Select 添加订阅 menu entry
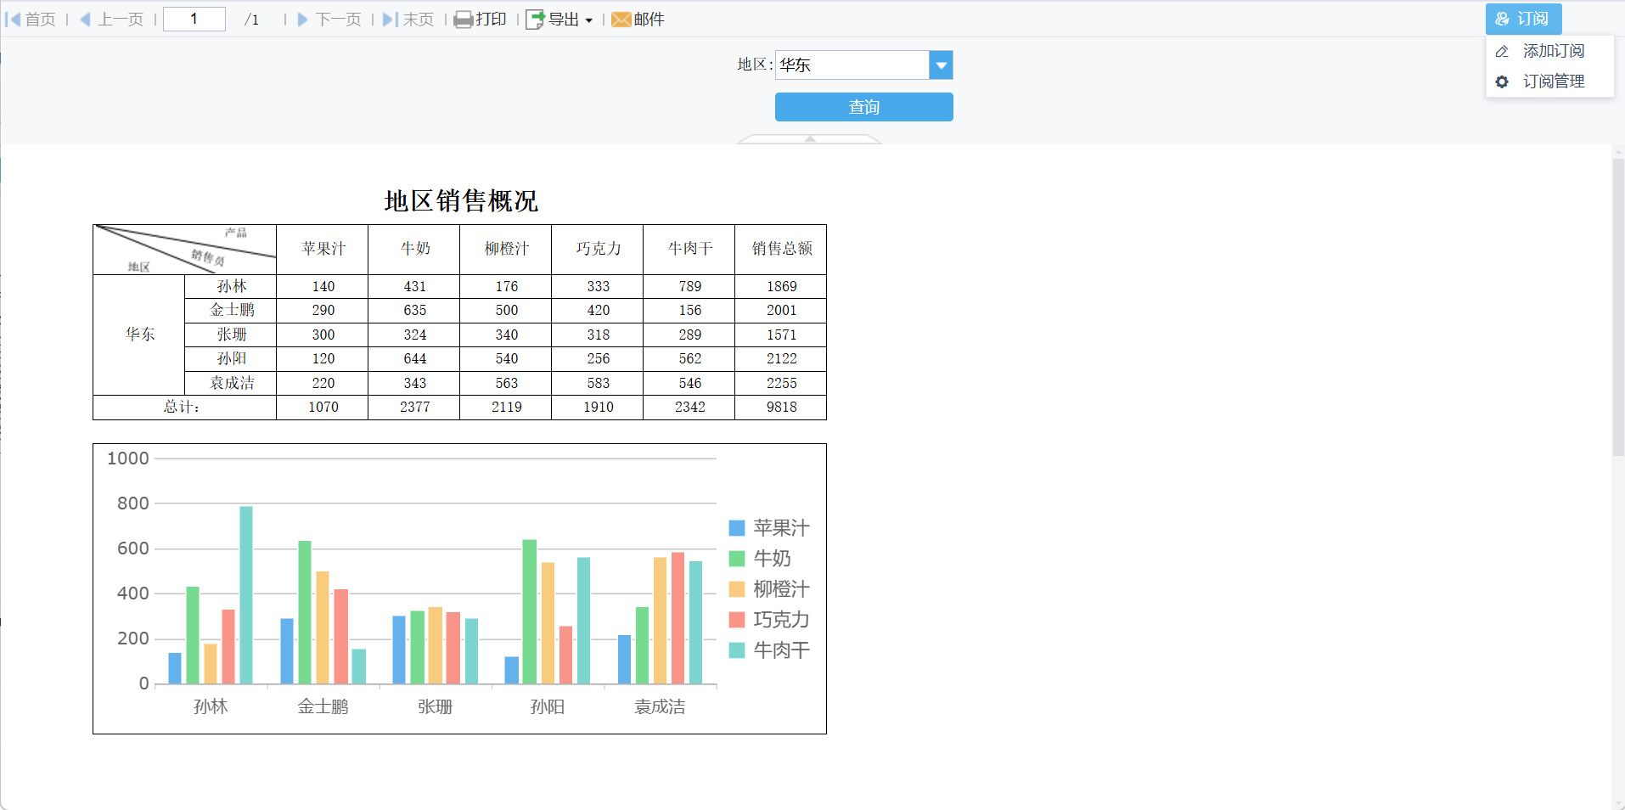The height and width of the screenshot is (810, 1625). tap(1550, 51)
